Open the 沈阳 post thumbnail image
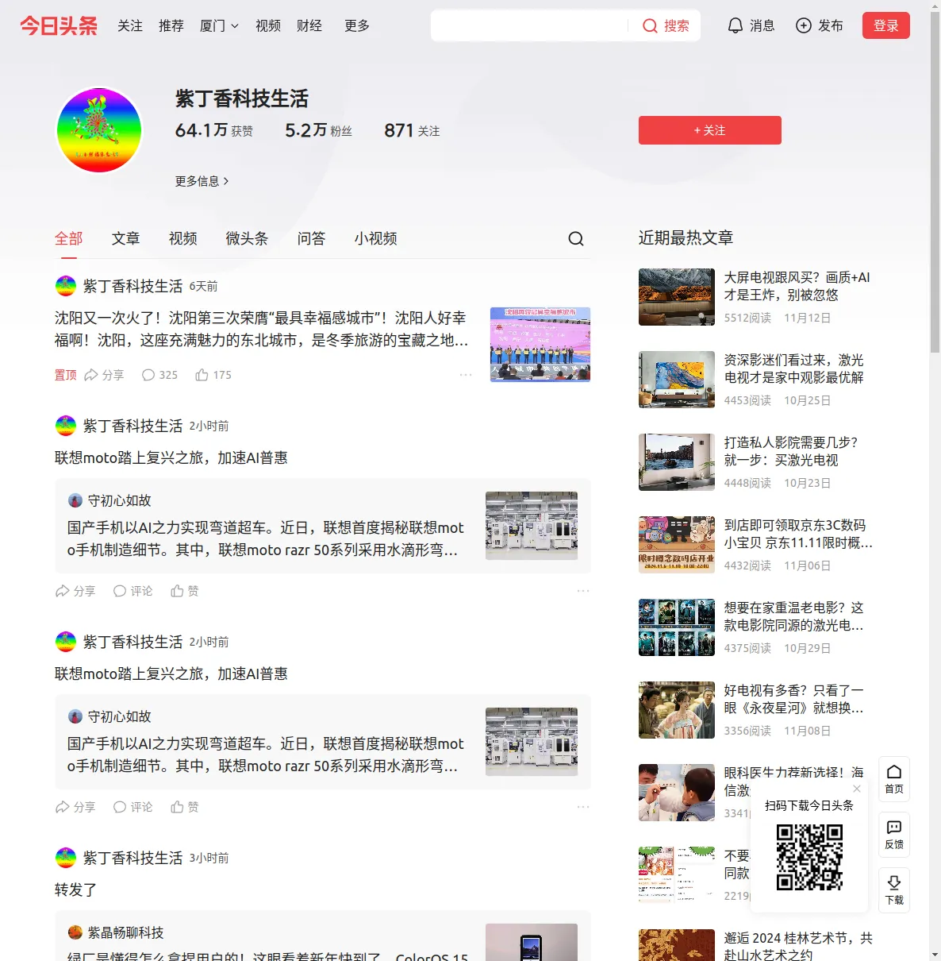 click(540, 345)
